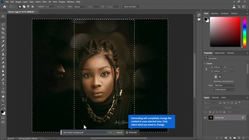This screenshot has height=140, width=249.
Task: Select the Lasso tool
Action: tap(3, 24)
